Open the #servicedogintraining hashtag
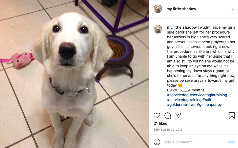Screen dimensions: 238x148 (208, 95)
